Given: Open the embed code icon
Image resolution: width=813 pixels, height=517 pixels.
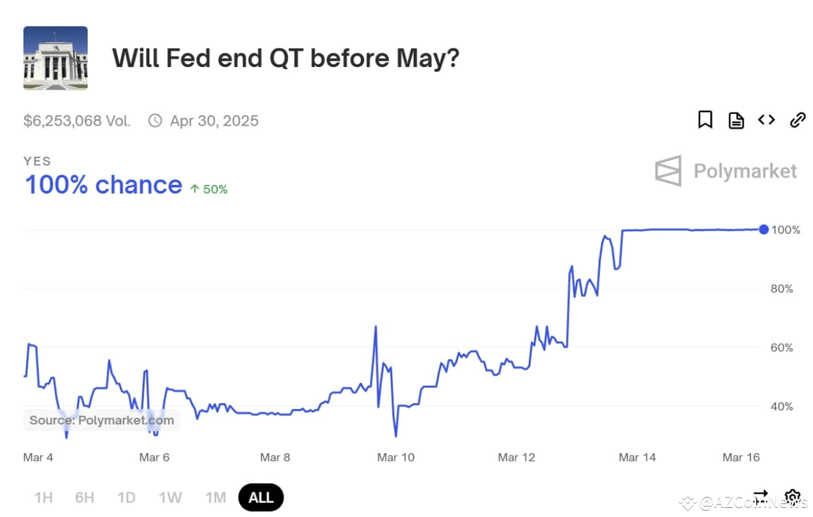Looking at the screenshot, I should point(766,120).
